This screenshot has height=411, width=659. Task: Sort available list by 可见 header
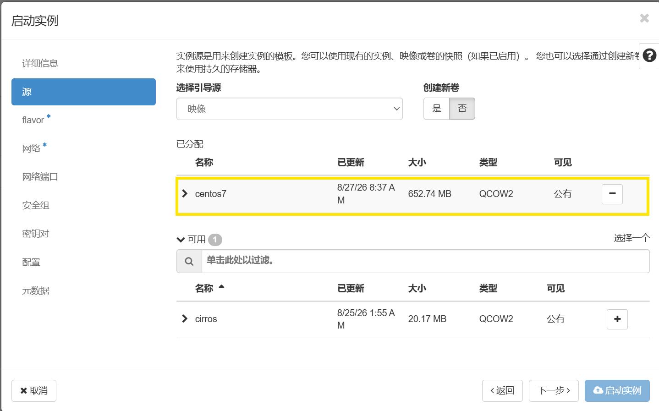(x=555, y=289)
